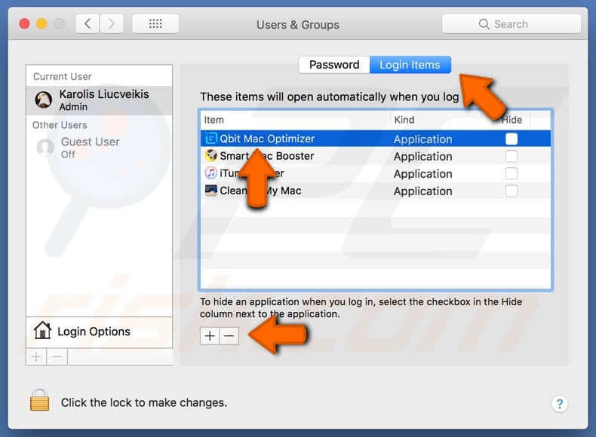Click Application kind in iTunes row
Viewport: 596px width, 437px height.
click(423, 174)
